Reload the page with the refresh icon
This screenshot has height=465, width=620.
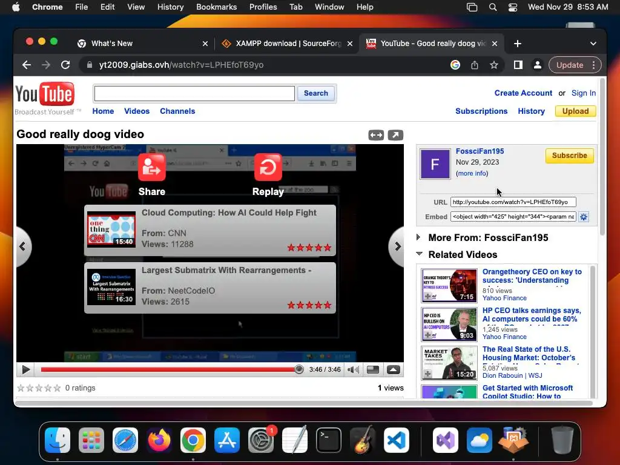pos(65,65)
